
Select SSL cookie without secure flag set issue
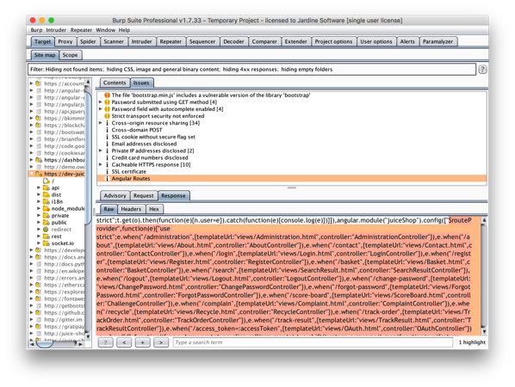click(x=153, y=137)
